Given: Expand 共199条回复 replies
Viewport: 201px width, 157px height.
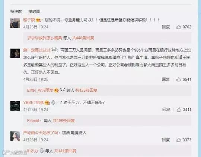Looking at the screenshot, I should (64, 120).
